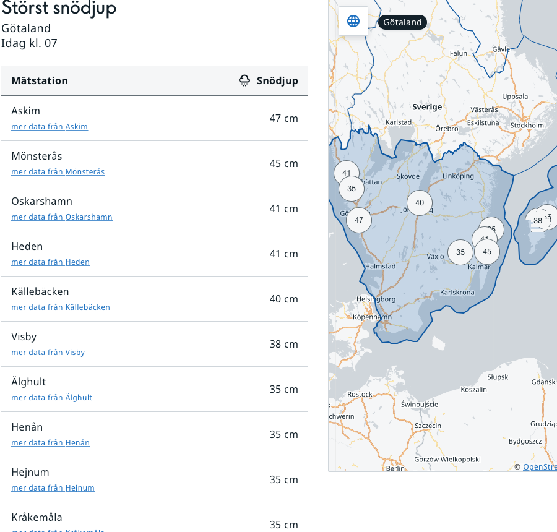
Task: Open 'mer data från Hejnum' link
Action: click(53, 488)
